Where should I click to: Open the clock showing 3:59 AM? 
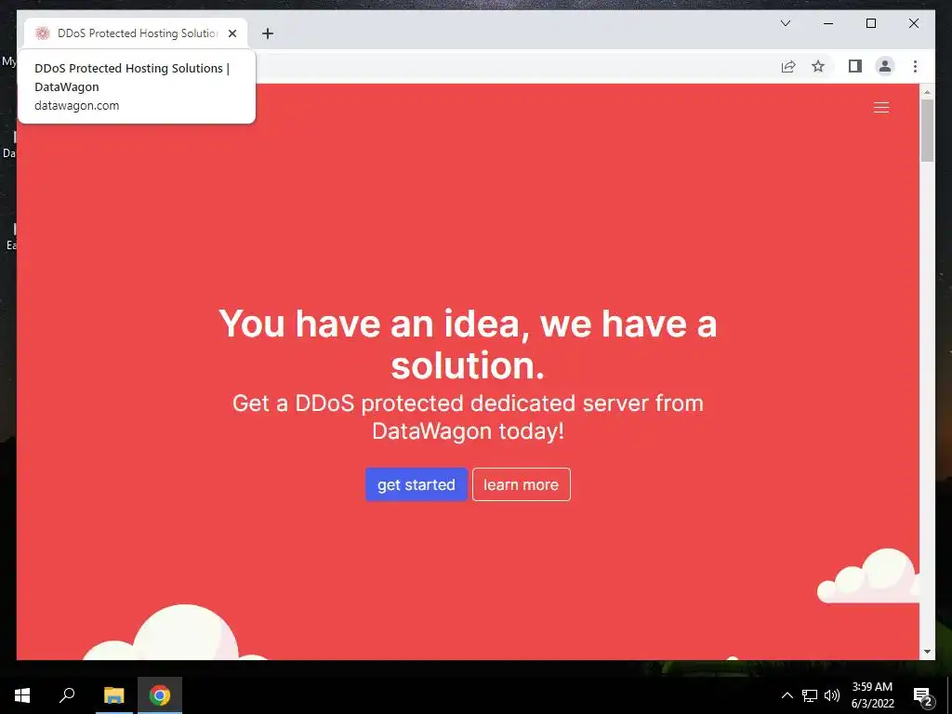coord(872,695)
